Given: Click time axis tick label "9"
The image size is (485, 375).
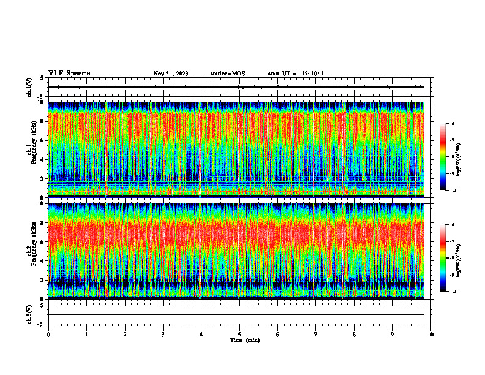Looking at the screenshot, I should tap(392, 335).
